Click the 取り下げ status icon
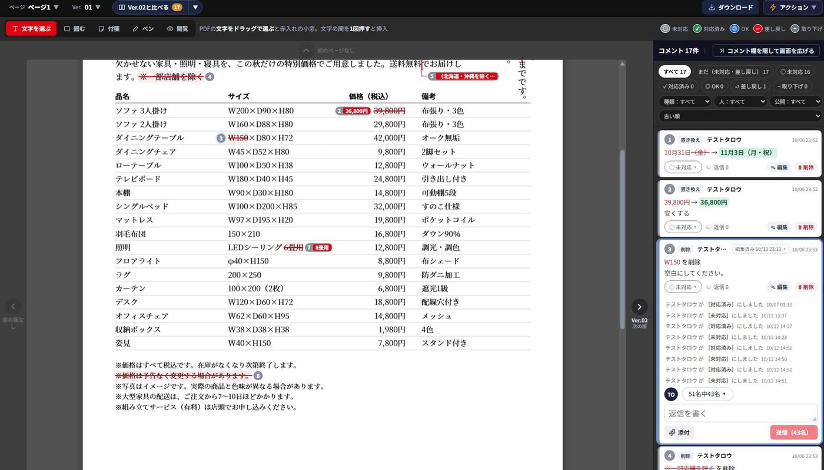Viewport: 824px width, 470px height. coord(795,28)
